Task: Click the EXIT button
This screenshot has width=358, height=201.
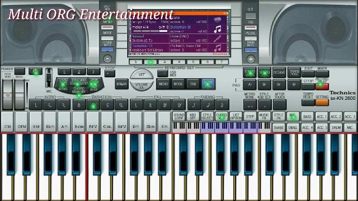Action: coord(308,74)
